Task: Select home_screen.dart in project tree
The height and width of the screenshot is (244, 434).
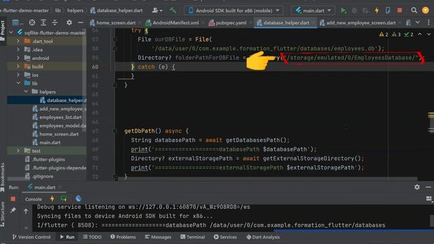Action: point(56,134)
